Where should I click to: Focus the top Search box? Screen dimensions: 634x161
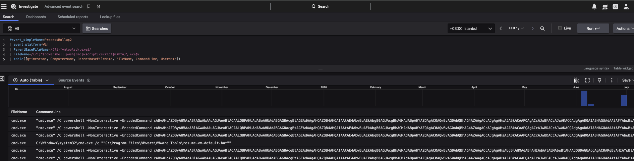(x=320, y=6)
